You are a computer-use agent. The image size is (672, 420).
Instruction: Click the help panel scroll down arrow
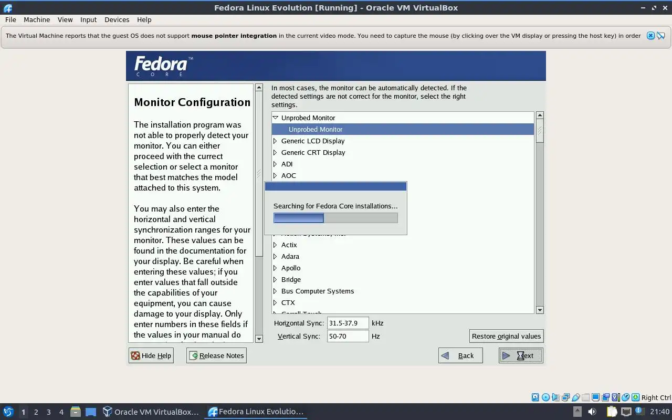(259, 339)
